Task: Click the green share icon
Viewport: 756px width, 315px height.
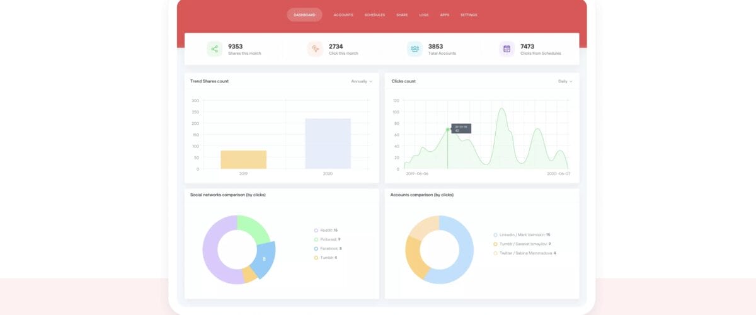Action: click(x=215, y=49)
